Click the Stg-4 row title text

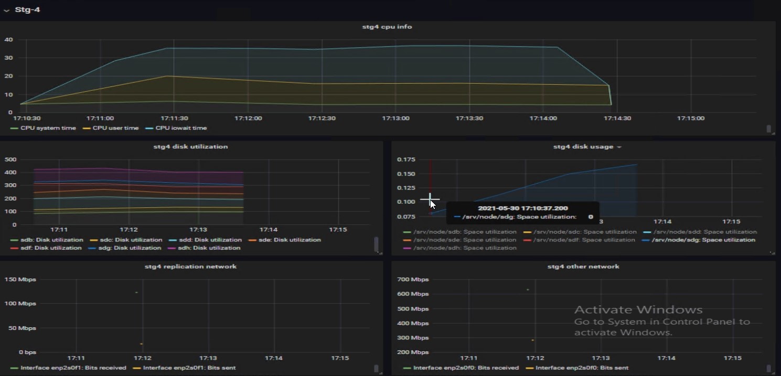(x=27, y=10)
